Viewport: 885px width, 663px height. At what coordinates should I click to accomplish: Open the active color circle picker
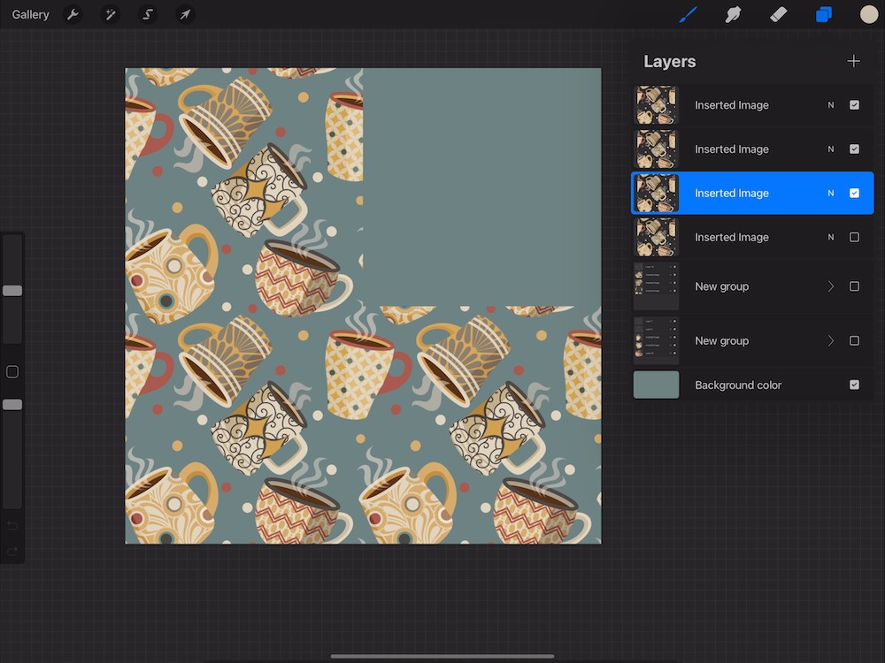pos(869,15)
